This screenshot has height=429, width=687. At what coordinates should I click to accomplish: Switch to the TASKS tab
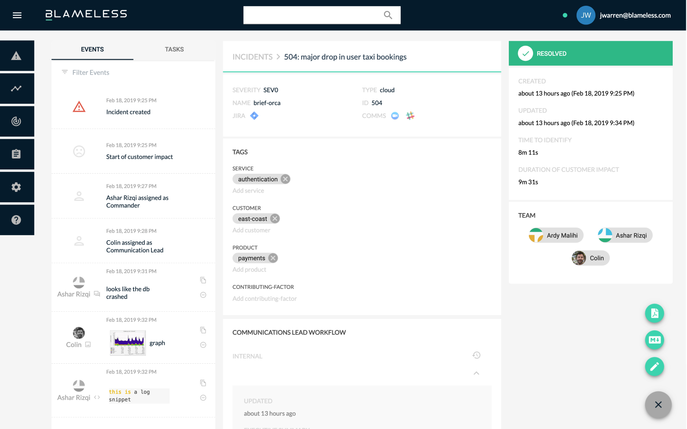pyautogui.click(x=174, y=49)
